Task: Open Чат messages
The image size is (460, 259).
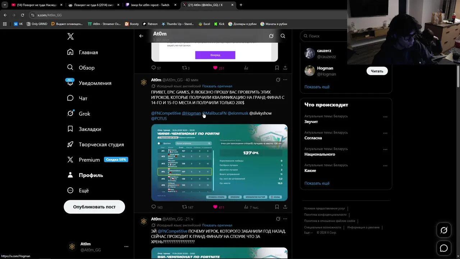Action: [x=77, y=98]
